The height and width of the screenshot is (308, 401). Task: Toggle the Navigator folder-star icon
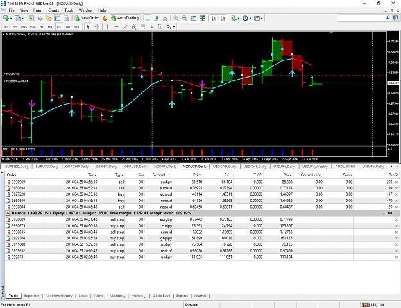point(49,18)
